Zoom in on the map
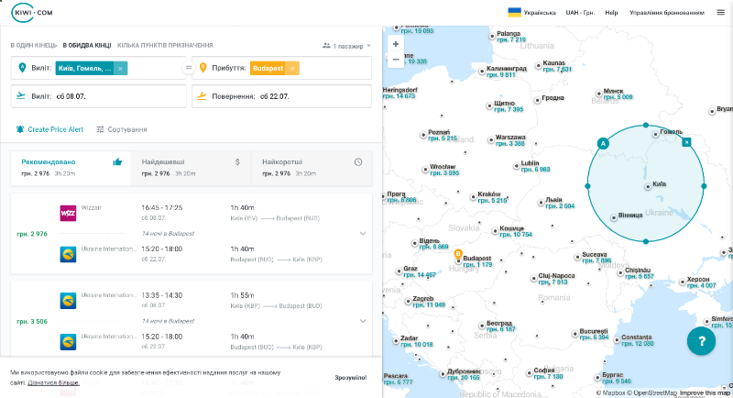The width and height of the screenshot is (733, 398). tap(396, 43)
